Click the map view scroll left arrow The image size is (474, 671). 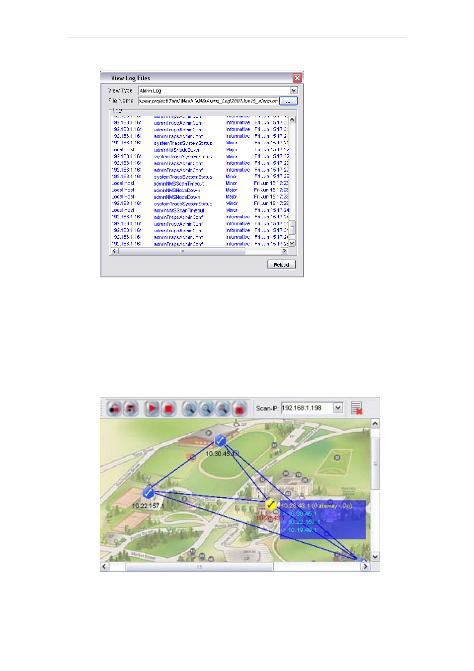104,567
